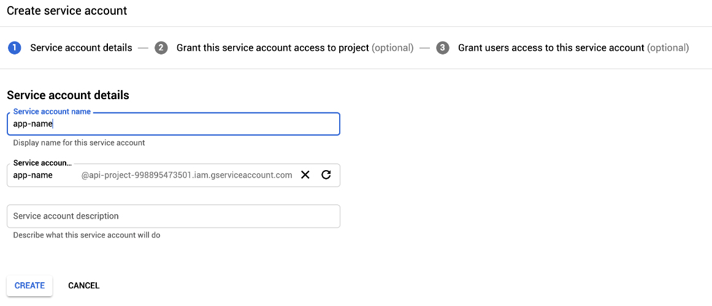The image size is (712, 306).
Task: Go to 'Grant users access to this service account'
Action: click(x=551, y=48)
